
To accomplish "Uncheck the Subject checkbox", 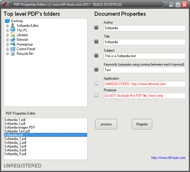I will (96, 55).
